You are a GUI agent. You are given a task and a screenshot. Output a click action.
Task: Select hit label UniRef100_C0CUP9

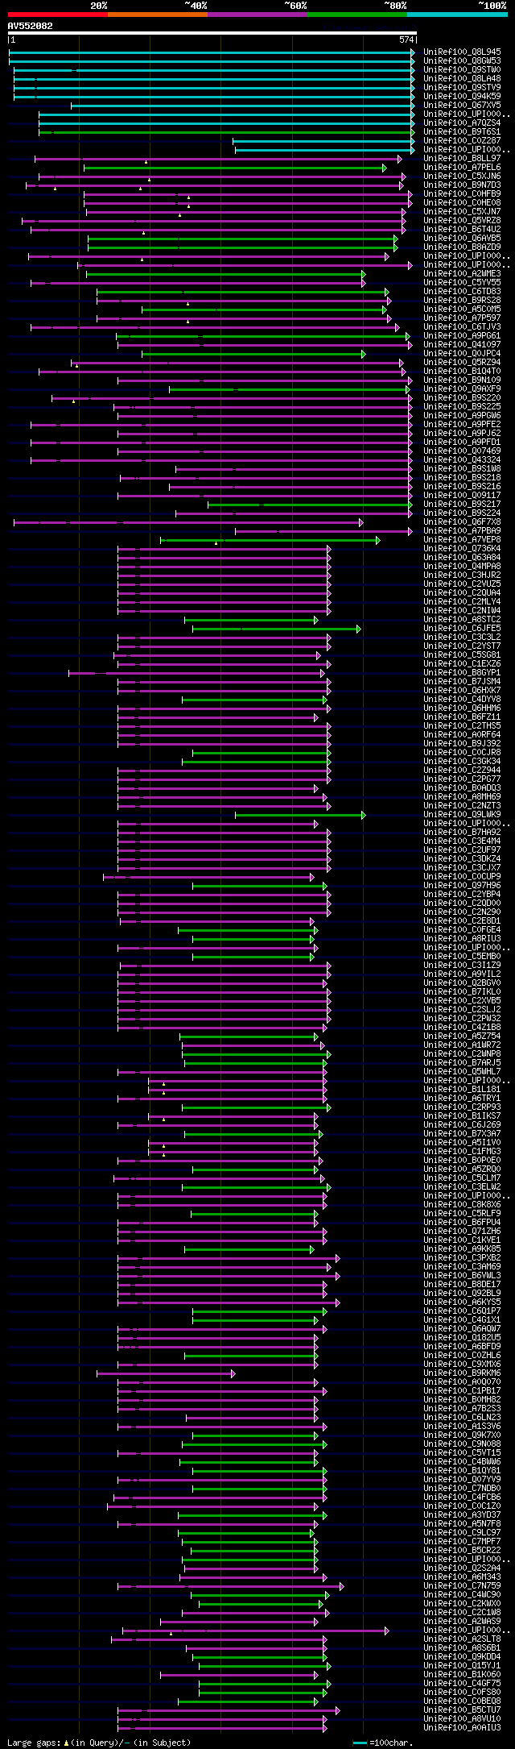462,876
